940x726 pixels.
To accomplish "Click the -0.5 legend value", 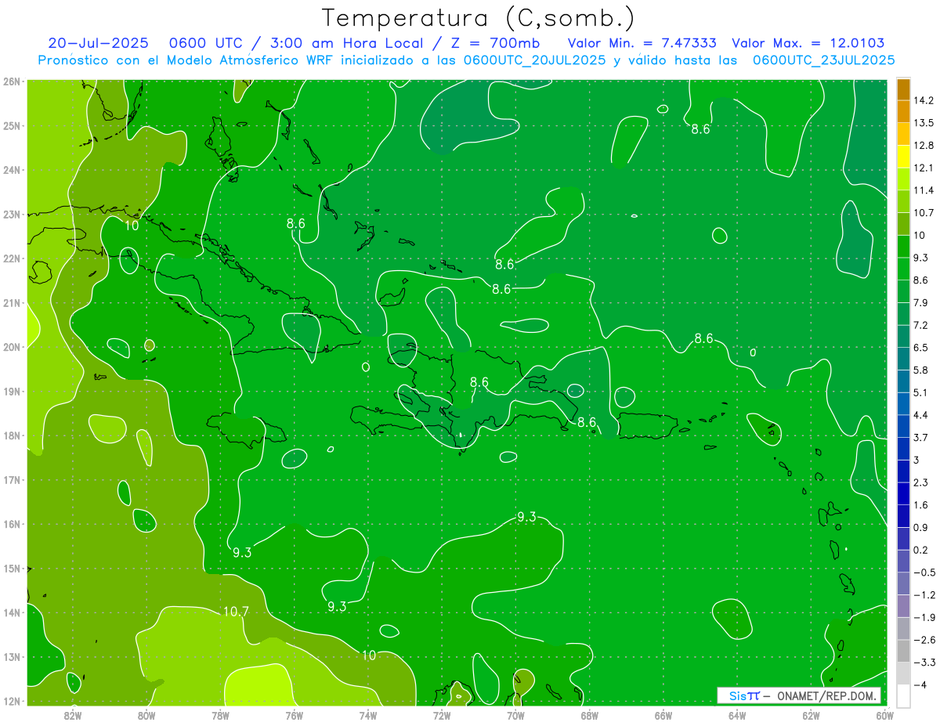I will 924,572.
